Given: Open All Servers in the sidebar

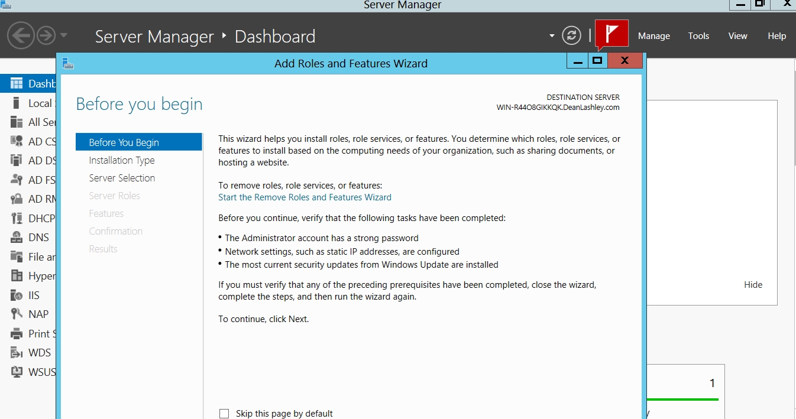Looking at the screenshot, I should click(x=28, y=122).
